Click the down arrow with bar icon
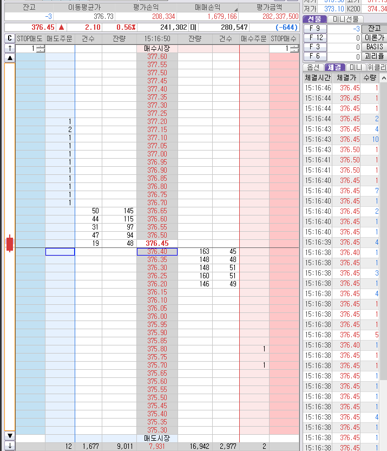This screenshot has height=451, width=387. click(x=10, y=446)
